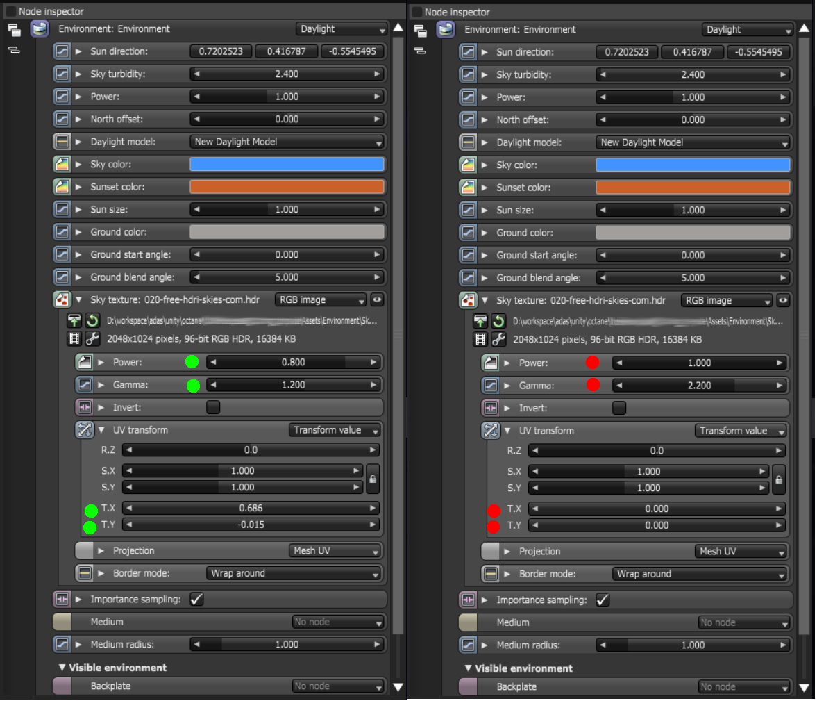Toggle Sky texture eye preview in right inspector
817x701 pixels.
point(783,300)
